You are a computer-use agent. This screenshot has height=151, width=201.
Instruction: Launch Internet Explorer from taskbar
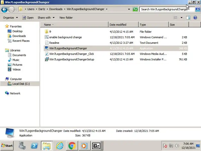[x=60, y=146]
